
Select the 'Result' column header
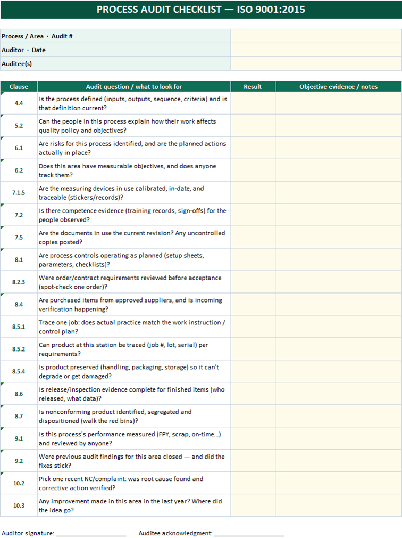tap(253, 86)
